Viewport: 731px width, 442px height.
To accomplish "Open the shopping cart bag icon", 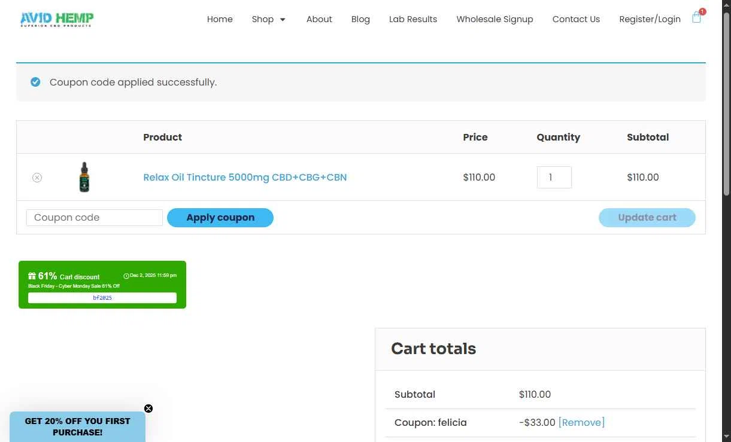I will (x=696, y=18).
